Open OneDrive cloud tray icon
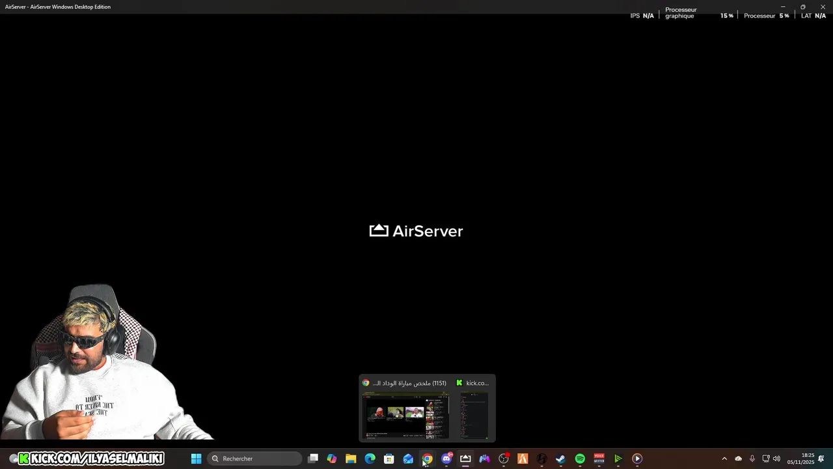The height and width of the screenshot is (469, 833). point(738,459)
